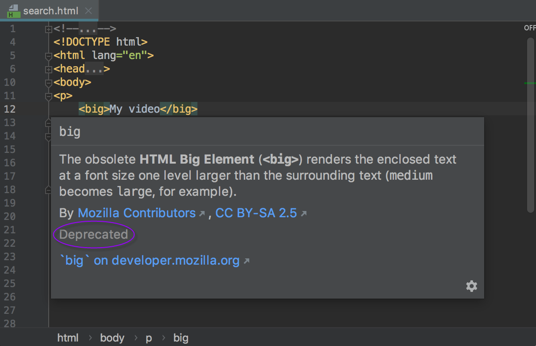Toggle the fold arrow at line 14
536x346 pixels.
[48, 136]
